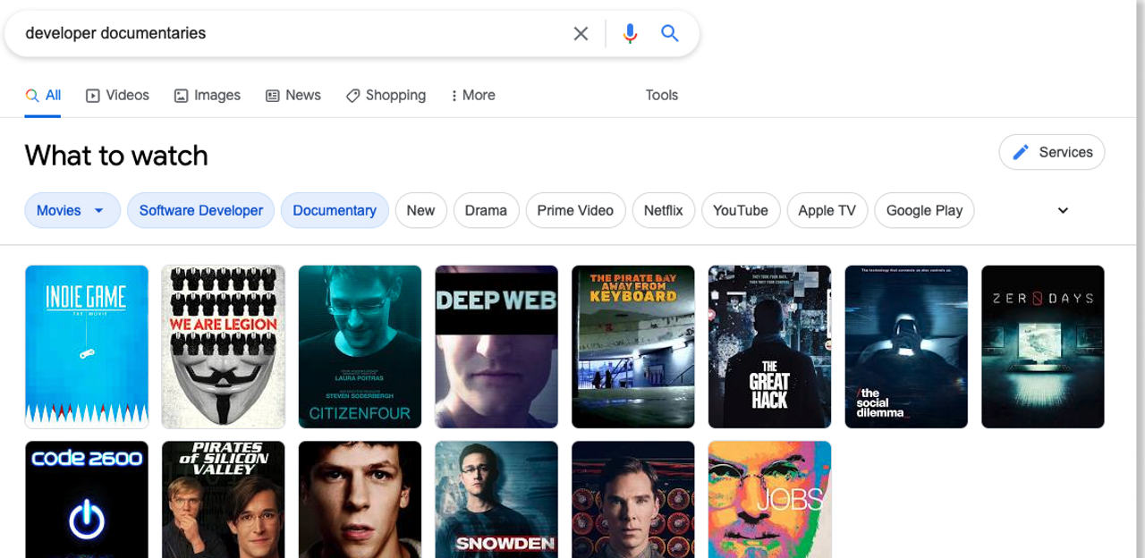The width and height of the screenshot is (1145, 558).
Task: Edit Services with the pencil button
Action: (x=1051, y=152)
